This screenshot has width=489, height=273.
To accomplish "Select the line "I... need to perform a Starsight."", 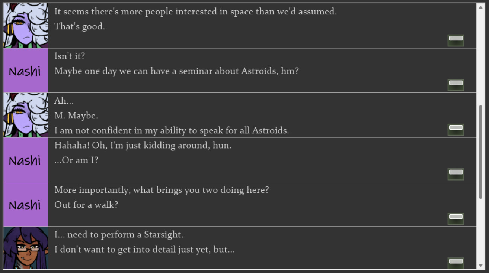I will click(x=119, y=234).
